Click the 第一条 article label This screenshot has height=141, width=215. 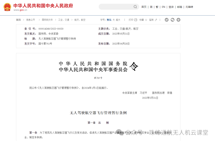tap(33, 133)
